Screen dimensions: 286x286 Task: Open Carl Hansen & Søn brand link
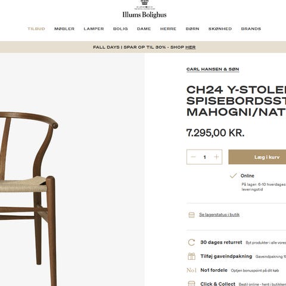213,69
